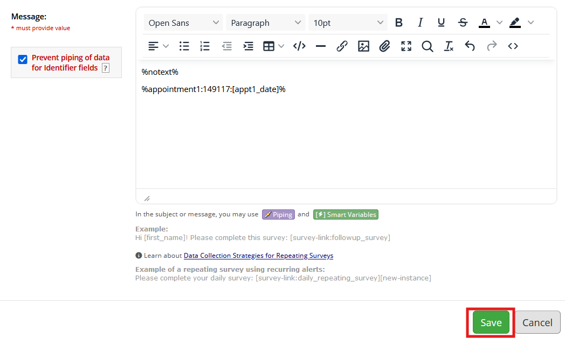Underline the selected text
565x338 pixels.
pos(441,23)
